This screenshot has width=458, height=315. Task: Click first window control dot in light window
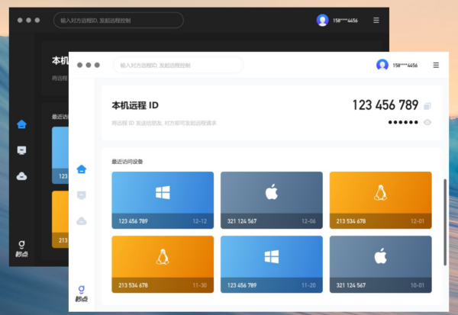click(x=79, y=65)
